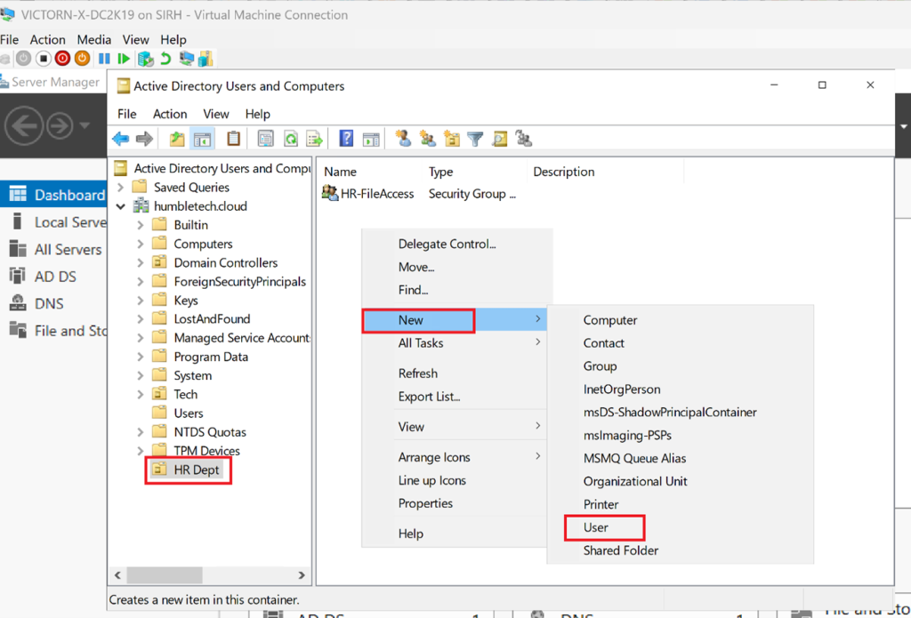Image resolution: width=911 pixels, height=618 pixels.
Task: Click the create new group toolbar icon
Action: click(428, 139)
